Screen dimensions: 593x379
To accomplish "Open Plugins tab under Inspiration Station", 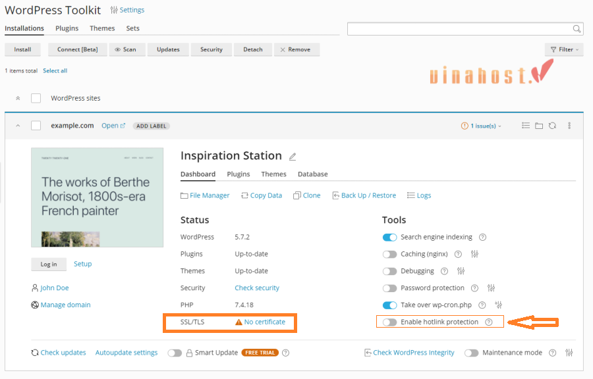I will pos(239,174).
